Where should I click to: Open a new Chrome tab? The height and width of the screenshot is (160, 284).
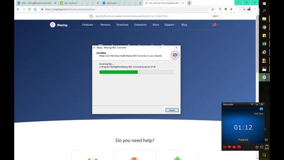pos(189,3)
